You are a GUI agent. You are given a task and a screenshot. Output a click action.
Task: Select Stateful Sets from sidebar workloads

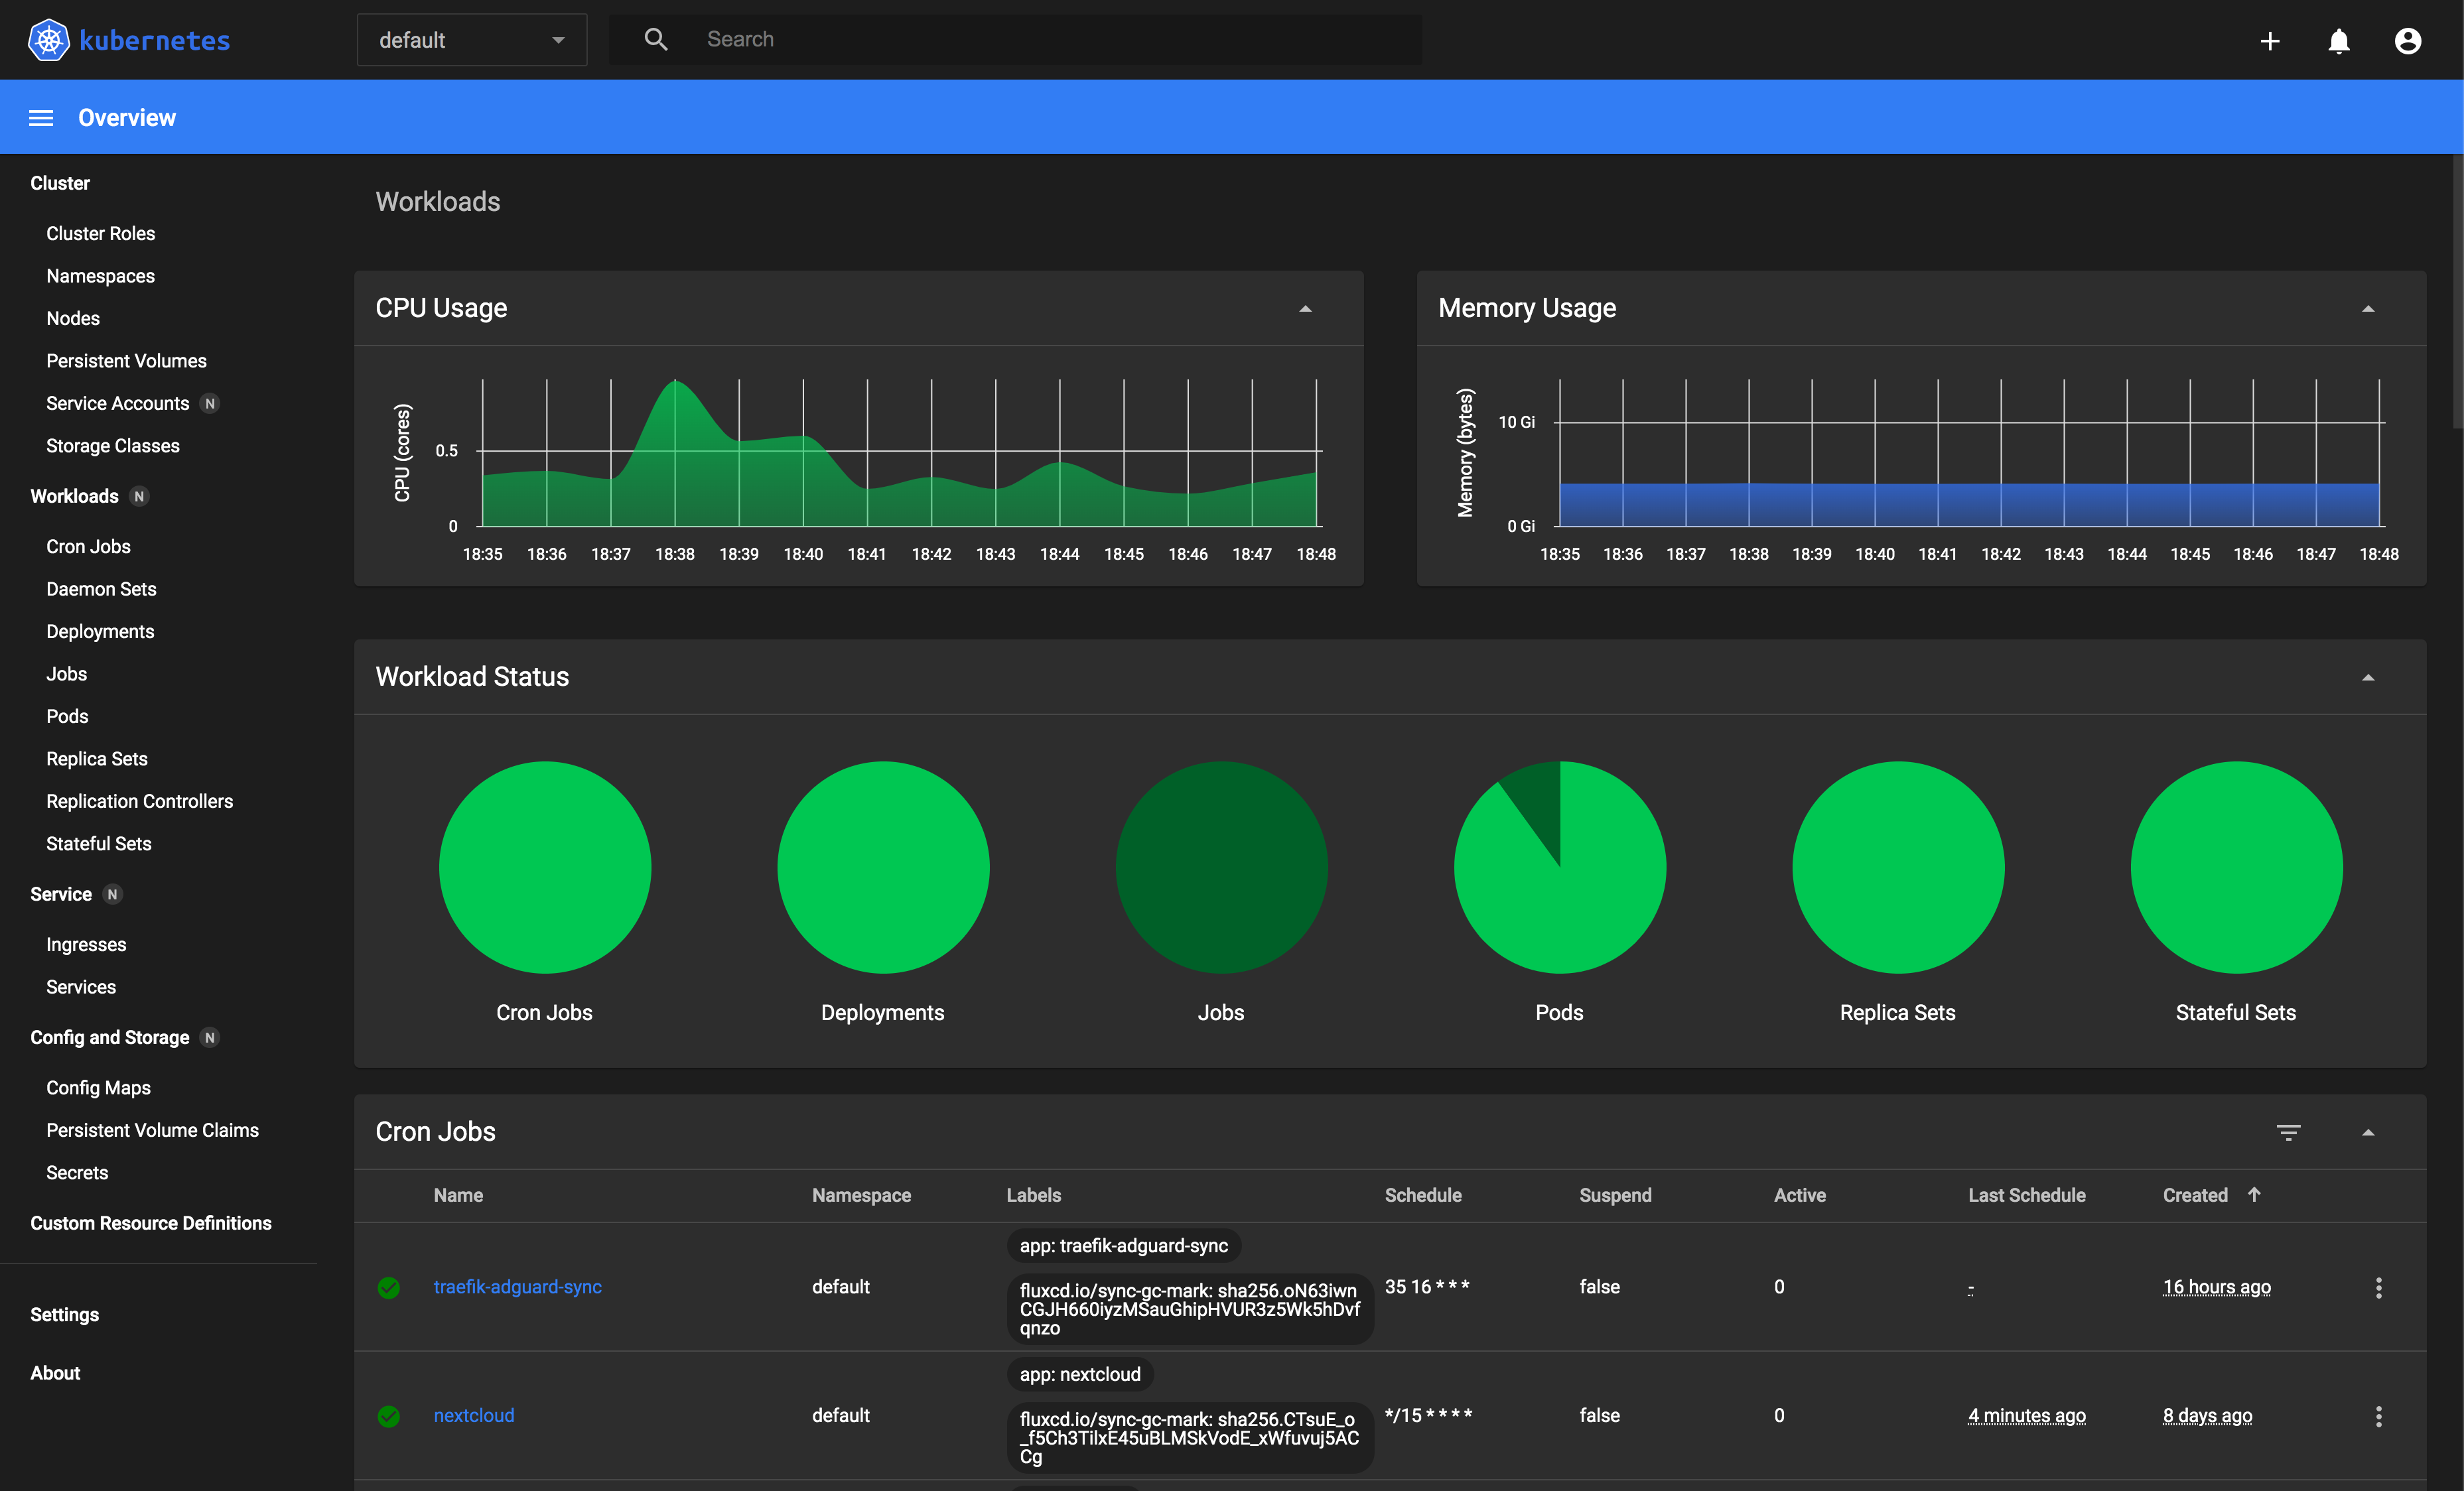99,843
